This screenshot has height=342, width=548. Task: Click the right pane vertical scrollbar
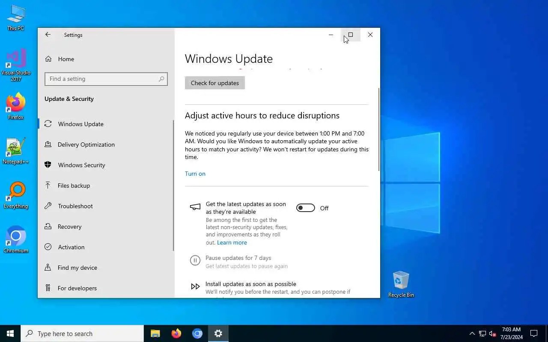378,130
